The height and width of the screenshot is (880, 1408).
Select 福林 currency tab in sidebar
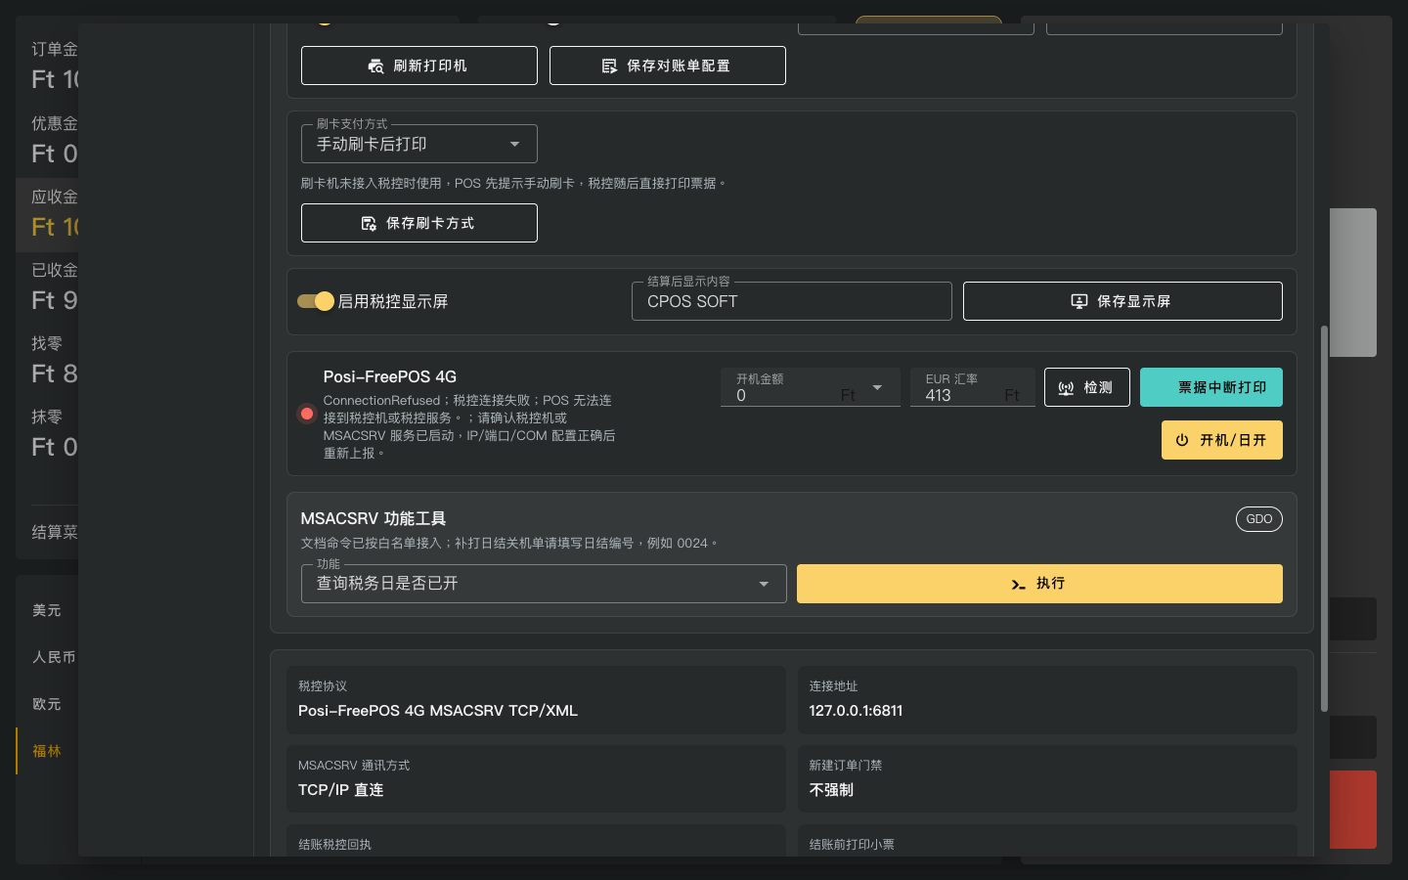(47, 751)
